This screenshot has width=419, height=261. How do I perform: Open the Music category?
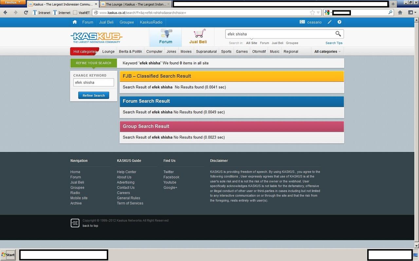coord(275,52)
